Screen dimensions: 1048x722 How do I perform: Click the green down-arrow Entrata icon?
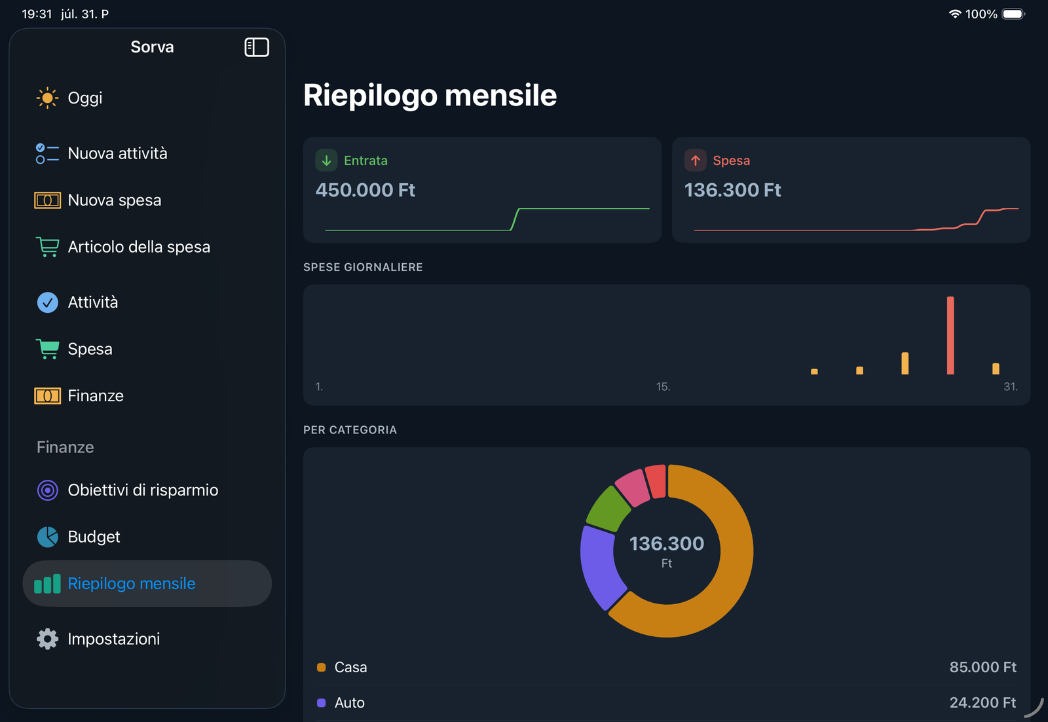(326, 160)
